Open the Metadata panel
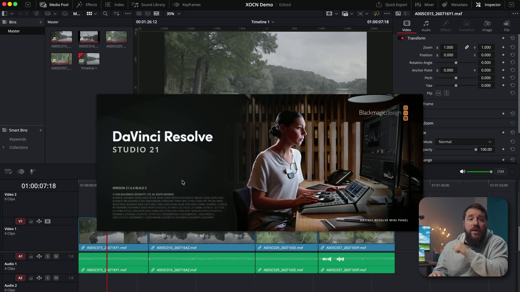The width and height of the screenshot is (520, 292). (455, 5)
